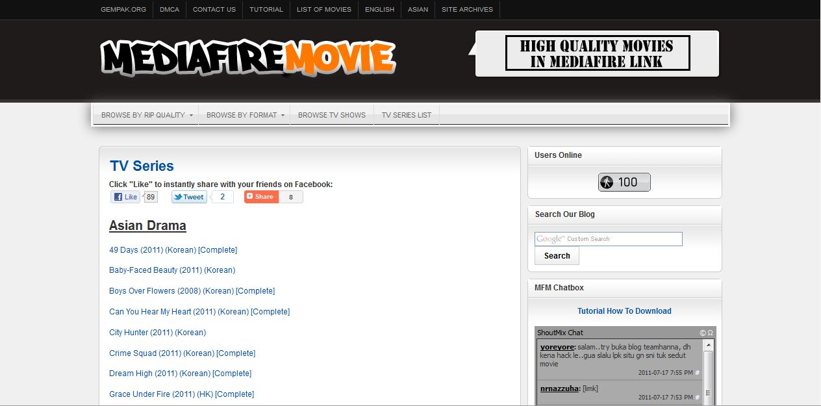Click the nrnazzuha username in chat
This screenshot has width=821, height=406.
pyautogui.click(x=560, y=388)
